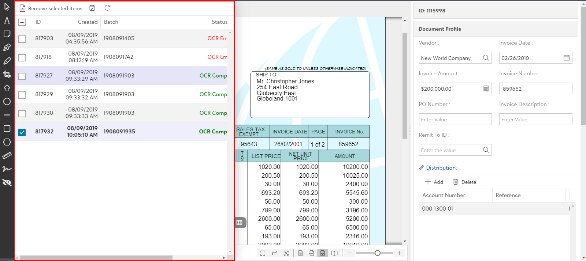Click Remove selected items
This screenshot has height=261, width=586.
click(x=51, y=8)
